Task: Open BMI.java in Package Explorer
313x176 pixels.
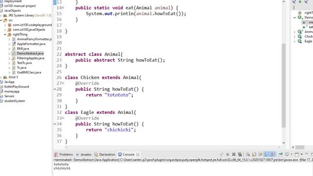Action: (23, 49)
